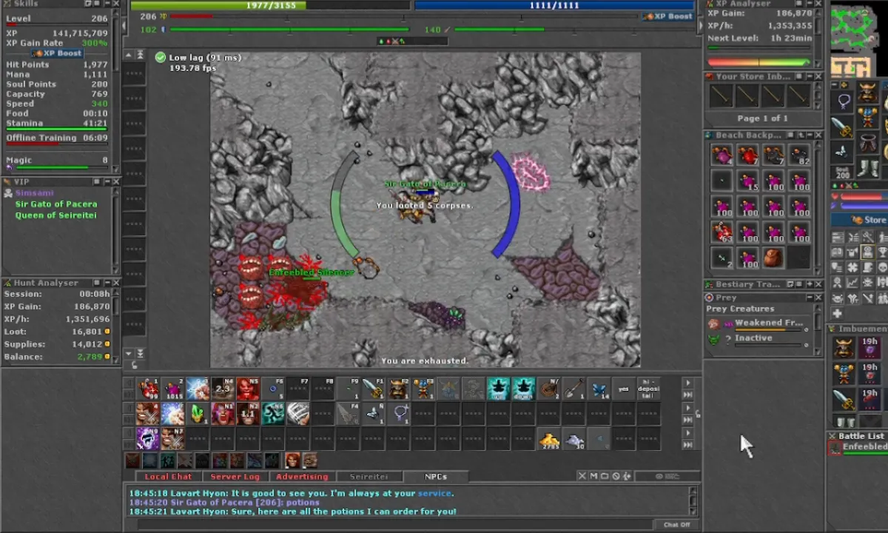Minimize the VIP panel
This screenshot has height=533, width=888.
tap(106, 181)
